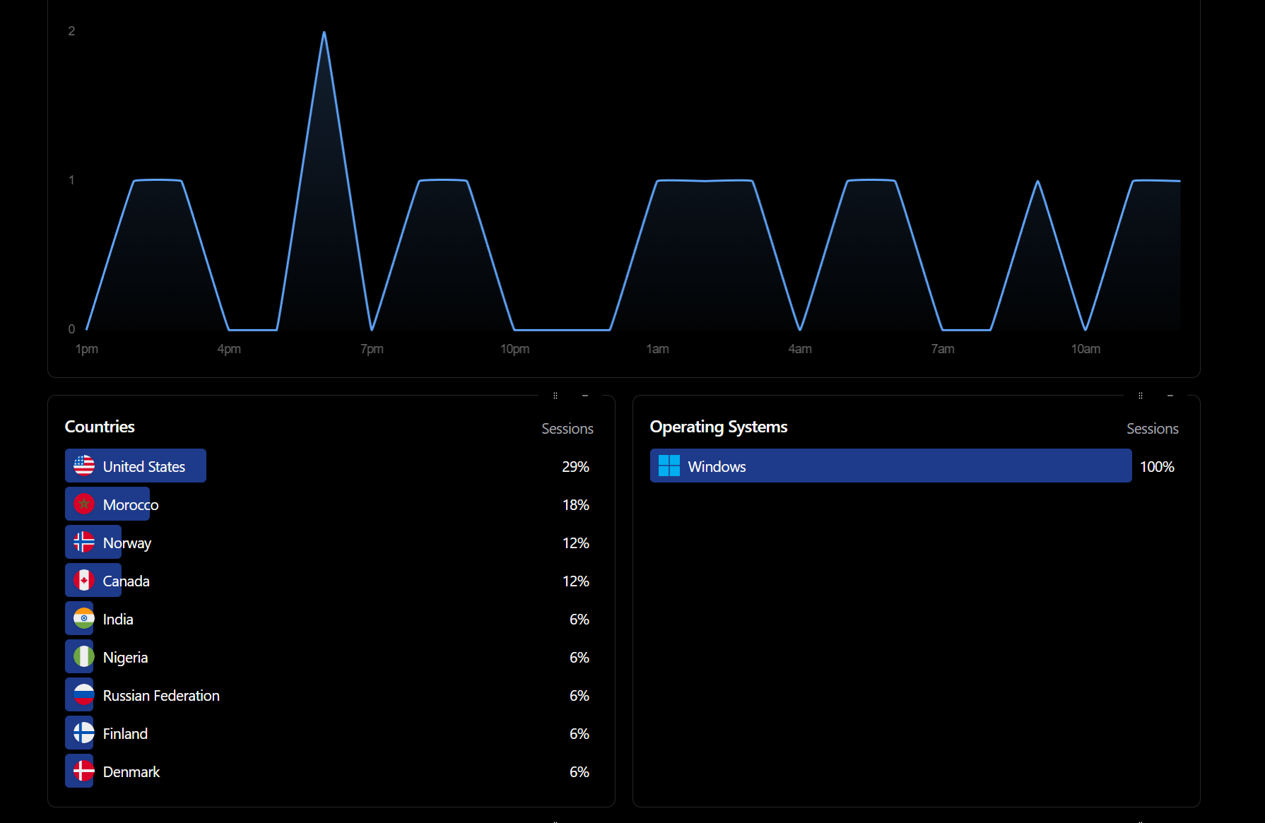Click the Windows sessions bar
Viewport: 1265px width, 823px height.
coord(890,466)
